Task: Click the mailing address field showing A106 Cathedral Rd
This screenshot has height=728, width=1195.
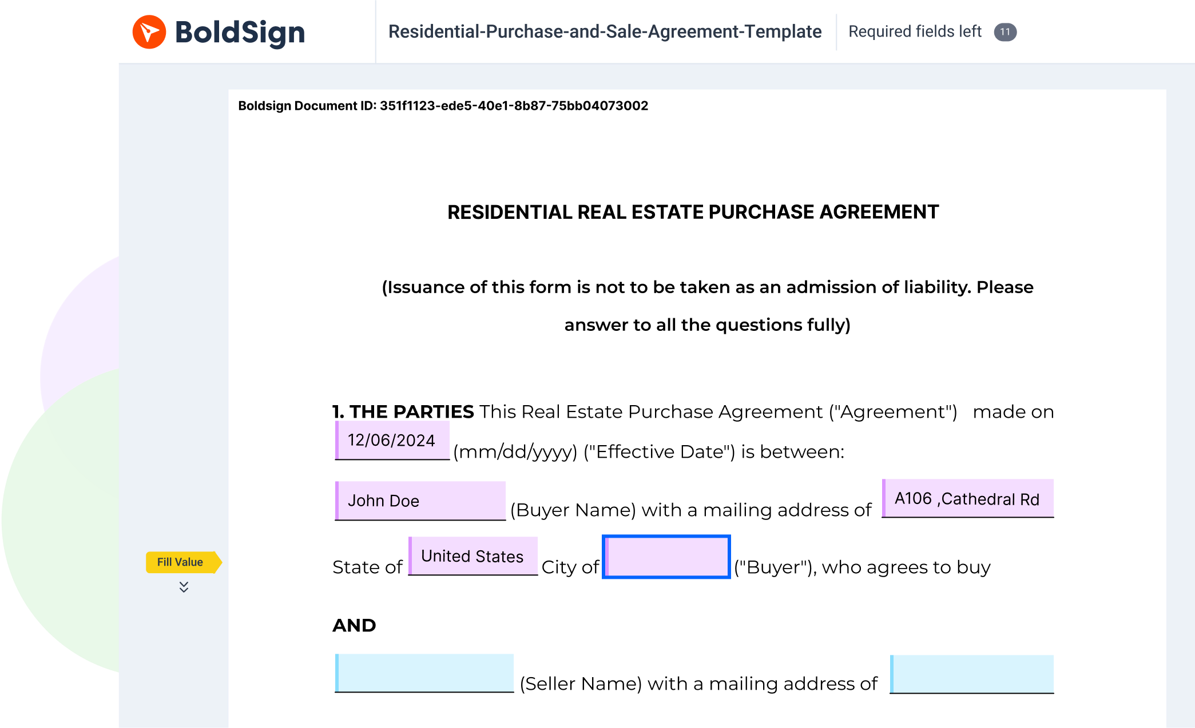Action: (968, 498)
